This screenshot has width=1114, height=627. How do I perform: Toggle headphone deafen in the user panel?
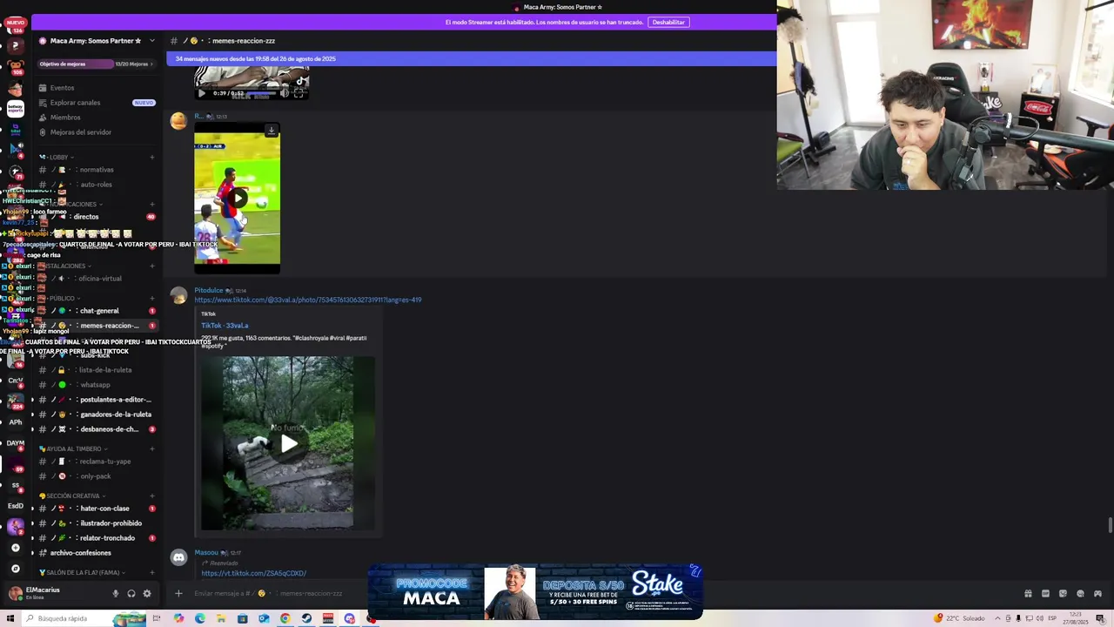pyautogui.click(x=131, y=594)
